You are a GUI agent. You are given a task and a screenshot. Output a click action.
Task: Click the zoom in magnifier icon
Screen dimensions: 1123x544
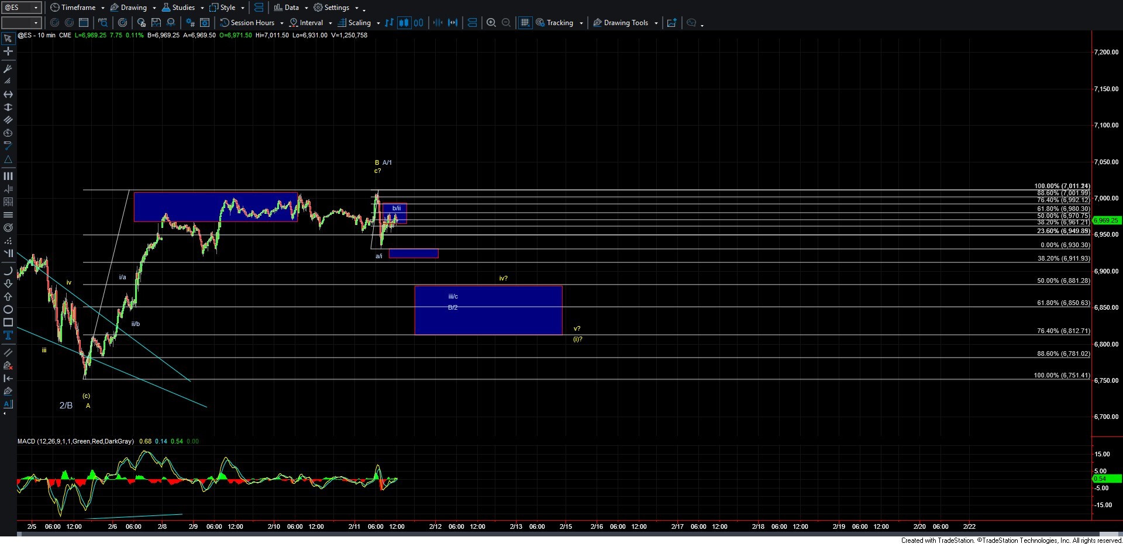click(491, 23)
